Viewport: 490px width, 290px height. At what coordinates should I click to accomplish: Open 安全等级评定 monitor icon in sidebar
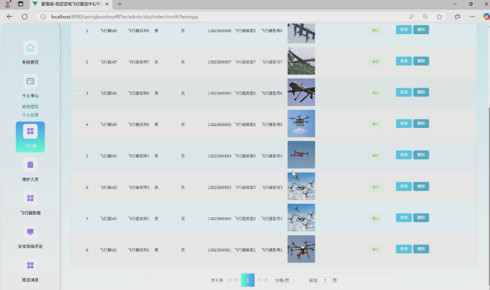pyautogui.click(x=30, y=231)
